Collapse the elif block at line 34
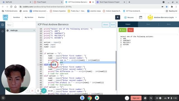Viewport: 179px width, 101px height. point(43,65)
